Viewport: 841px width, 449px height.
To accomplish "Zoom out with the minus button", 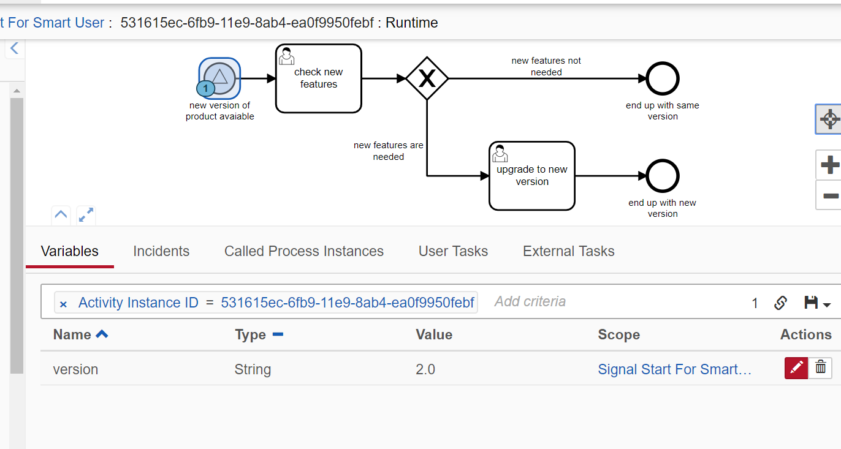I will point(829,195).
